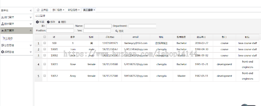Check the row for Anny 10012

pyautogui.click(x=45, y=76)
